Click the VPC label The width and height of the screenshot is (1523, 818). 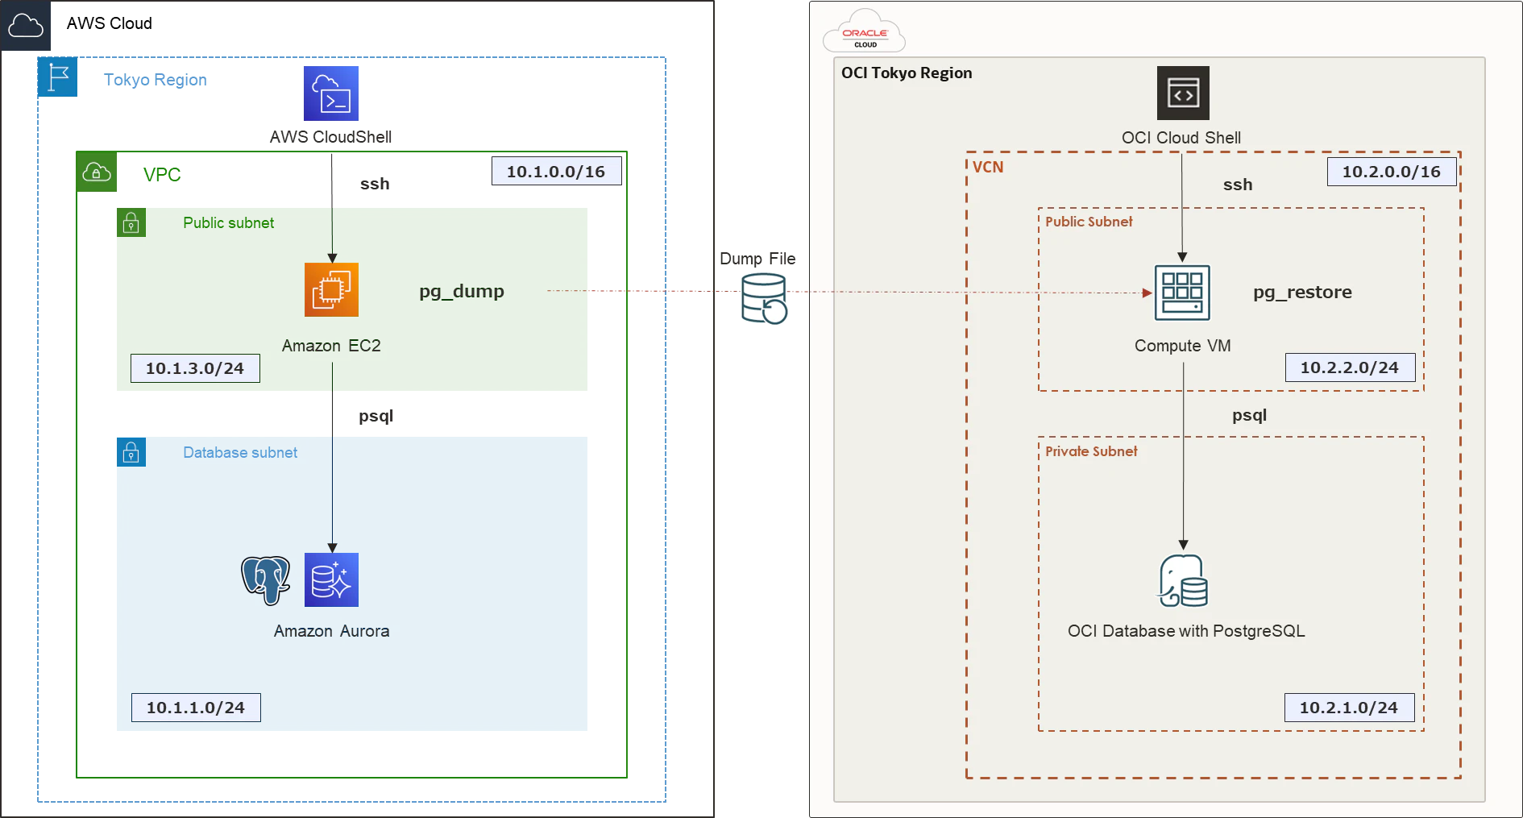point(162,175)
